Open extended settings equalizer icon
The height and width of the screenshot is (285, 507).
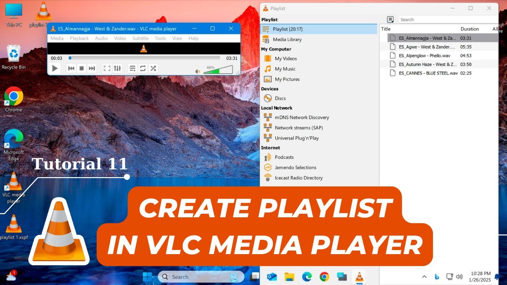[117, 68]
